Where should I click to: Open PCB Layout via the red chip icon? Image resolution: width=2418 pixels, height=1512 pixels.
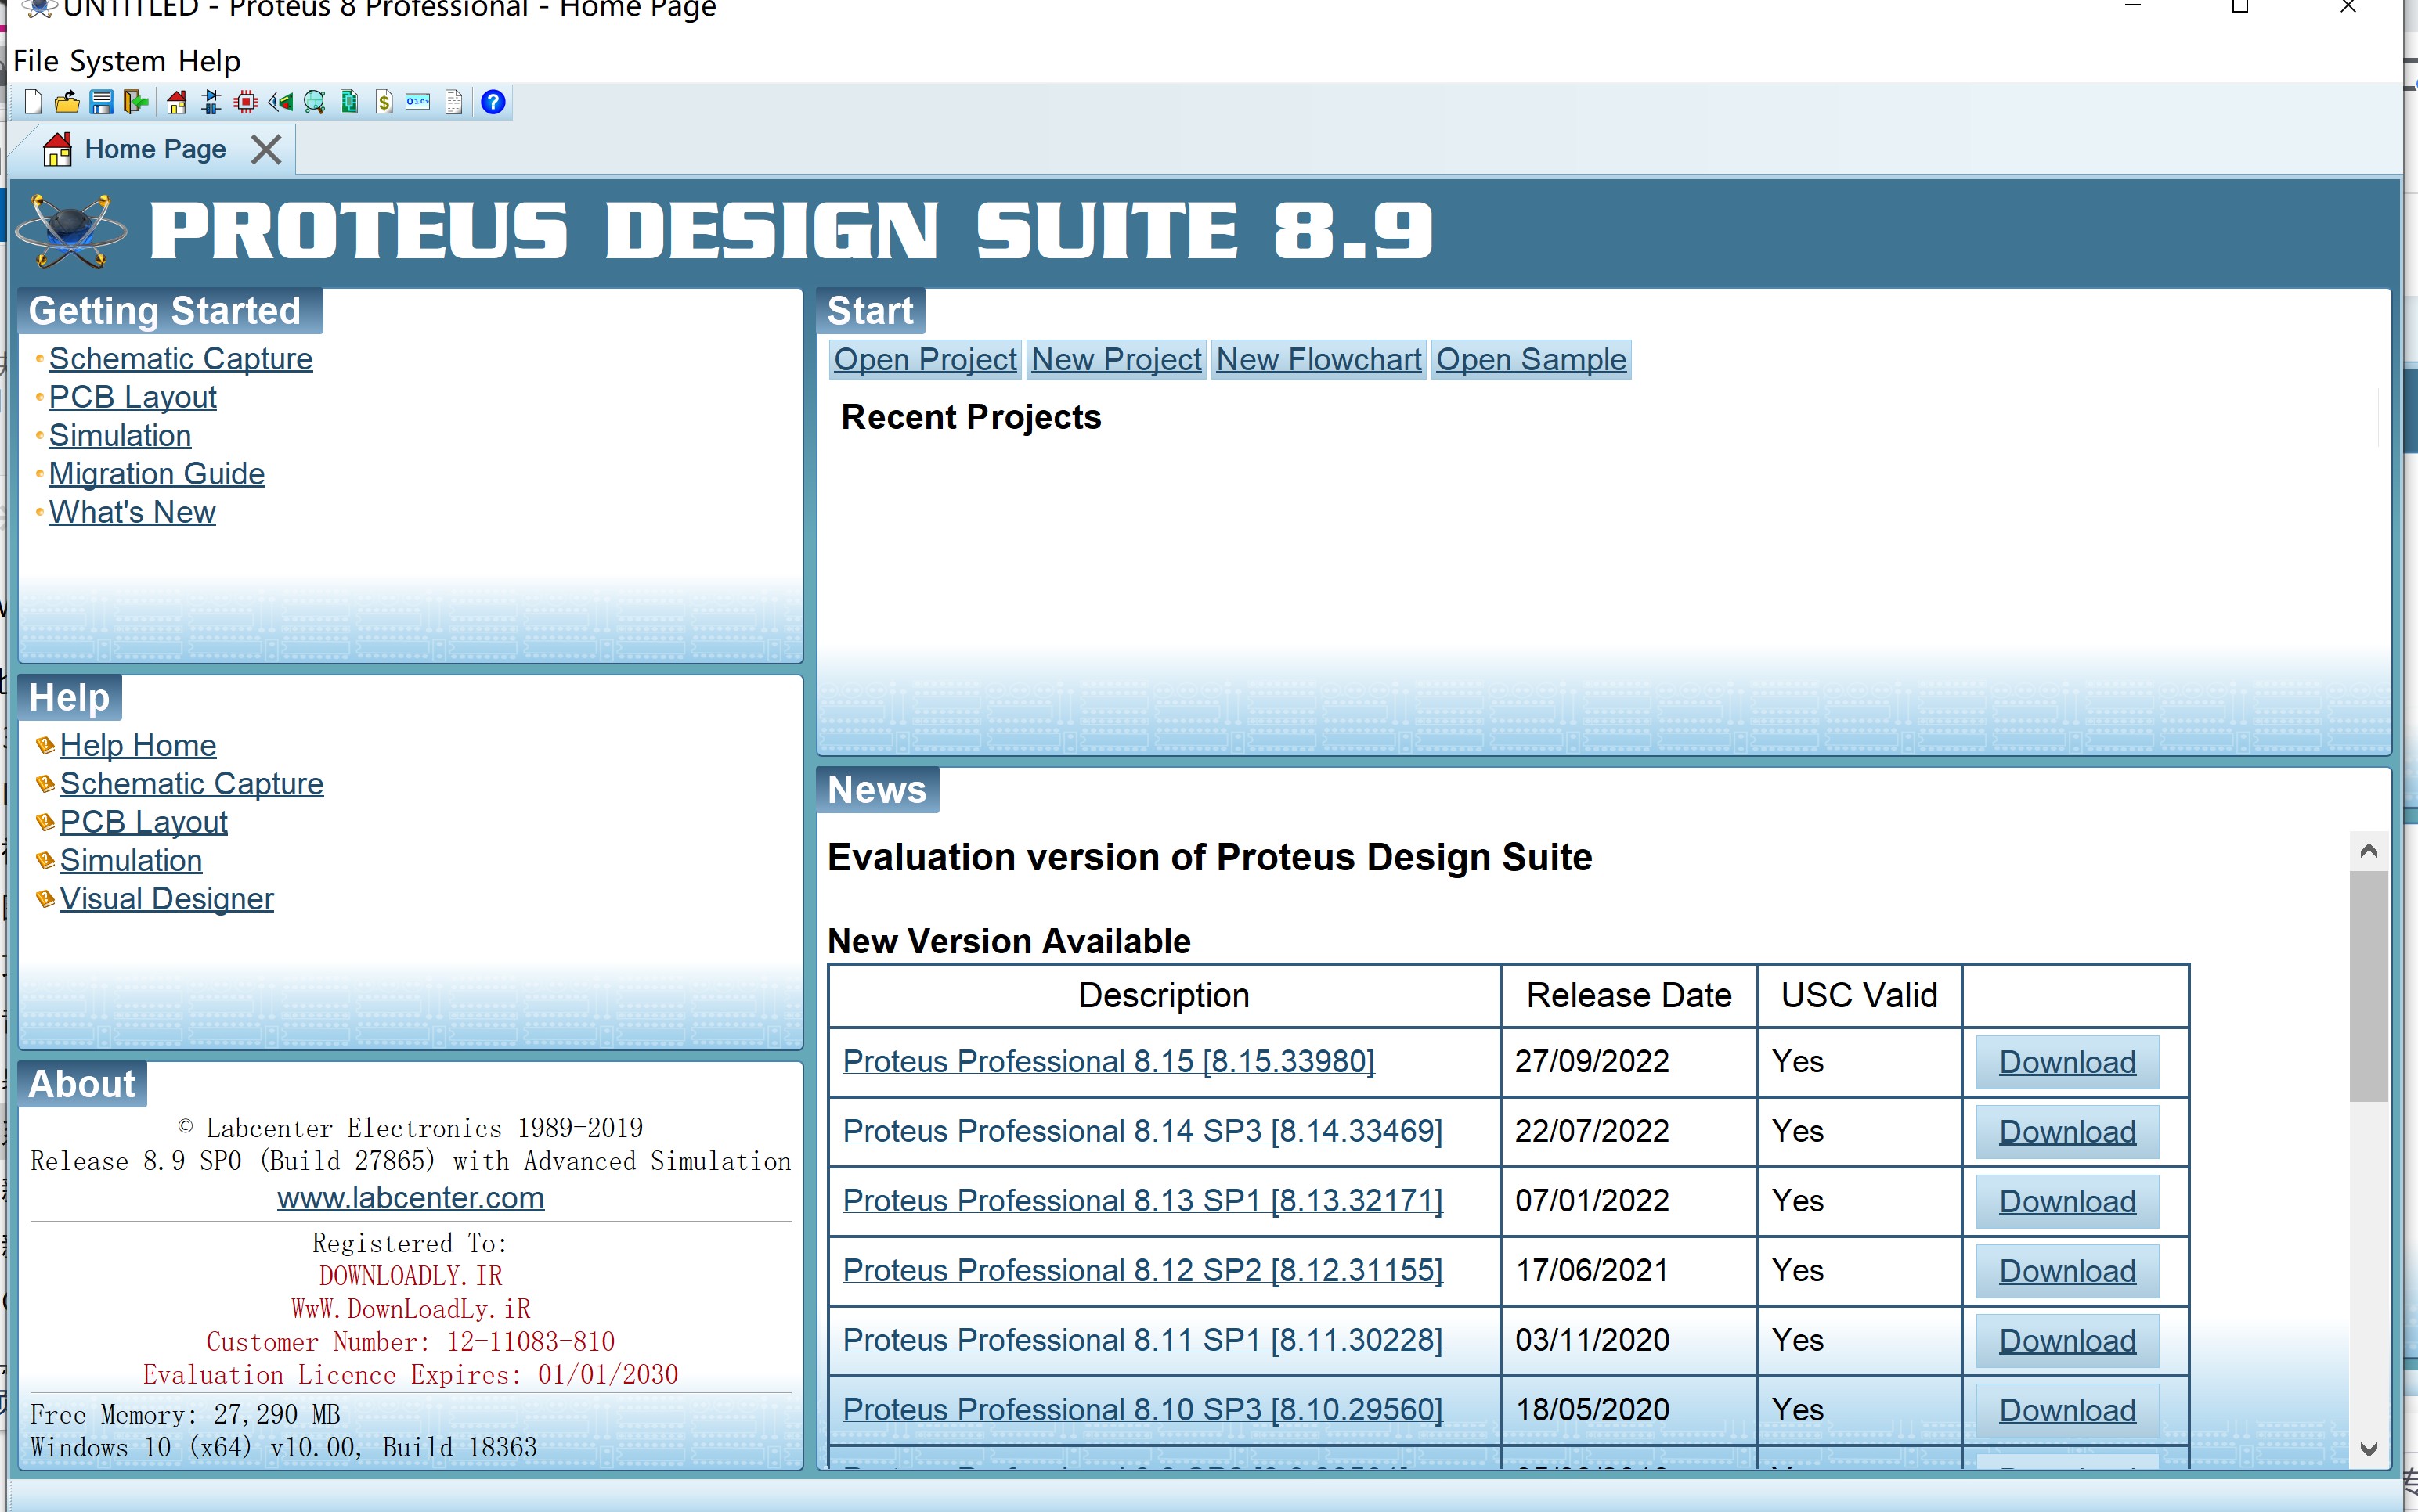[245, 102]
